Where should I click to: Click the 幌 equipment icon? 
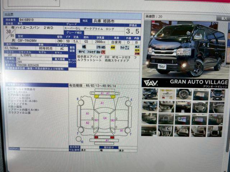(84, 47)
